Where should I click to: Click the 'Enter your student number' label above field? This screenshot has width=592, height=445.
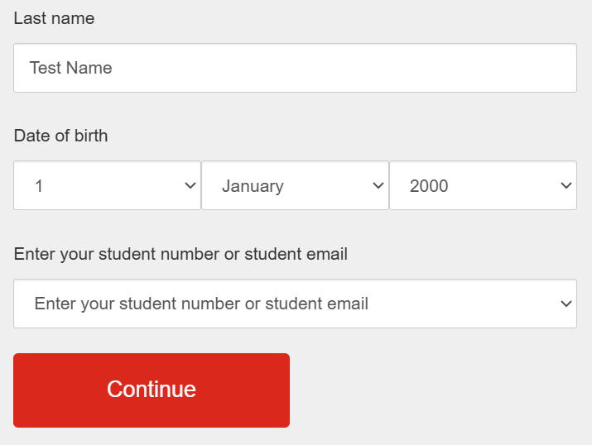(x=180, y=254)
